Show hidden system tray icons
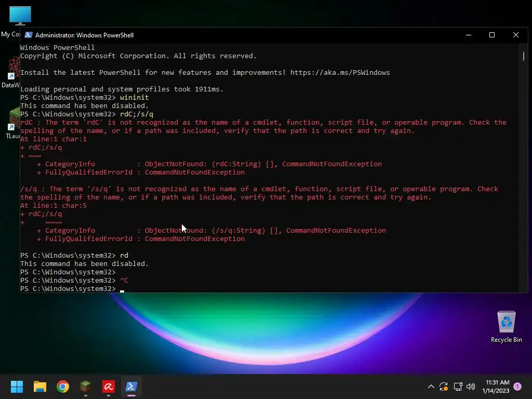 tap(431, 387)
